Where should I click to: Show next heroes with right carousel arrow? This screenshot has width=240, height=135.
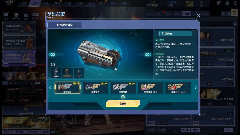[x=196, y=88]
